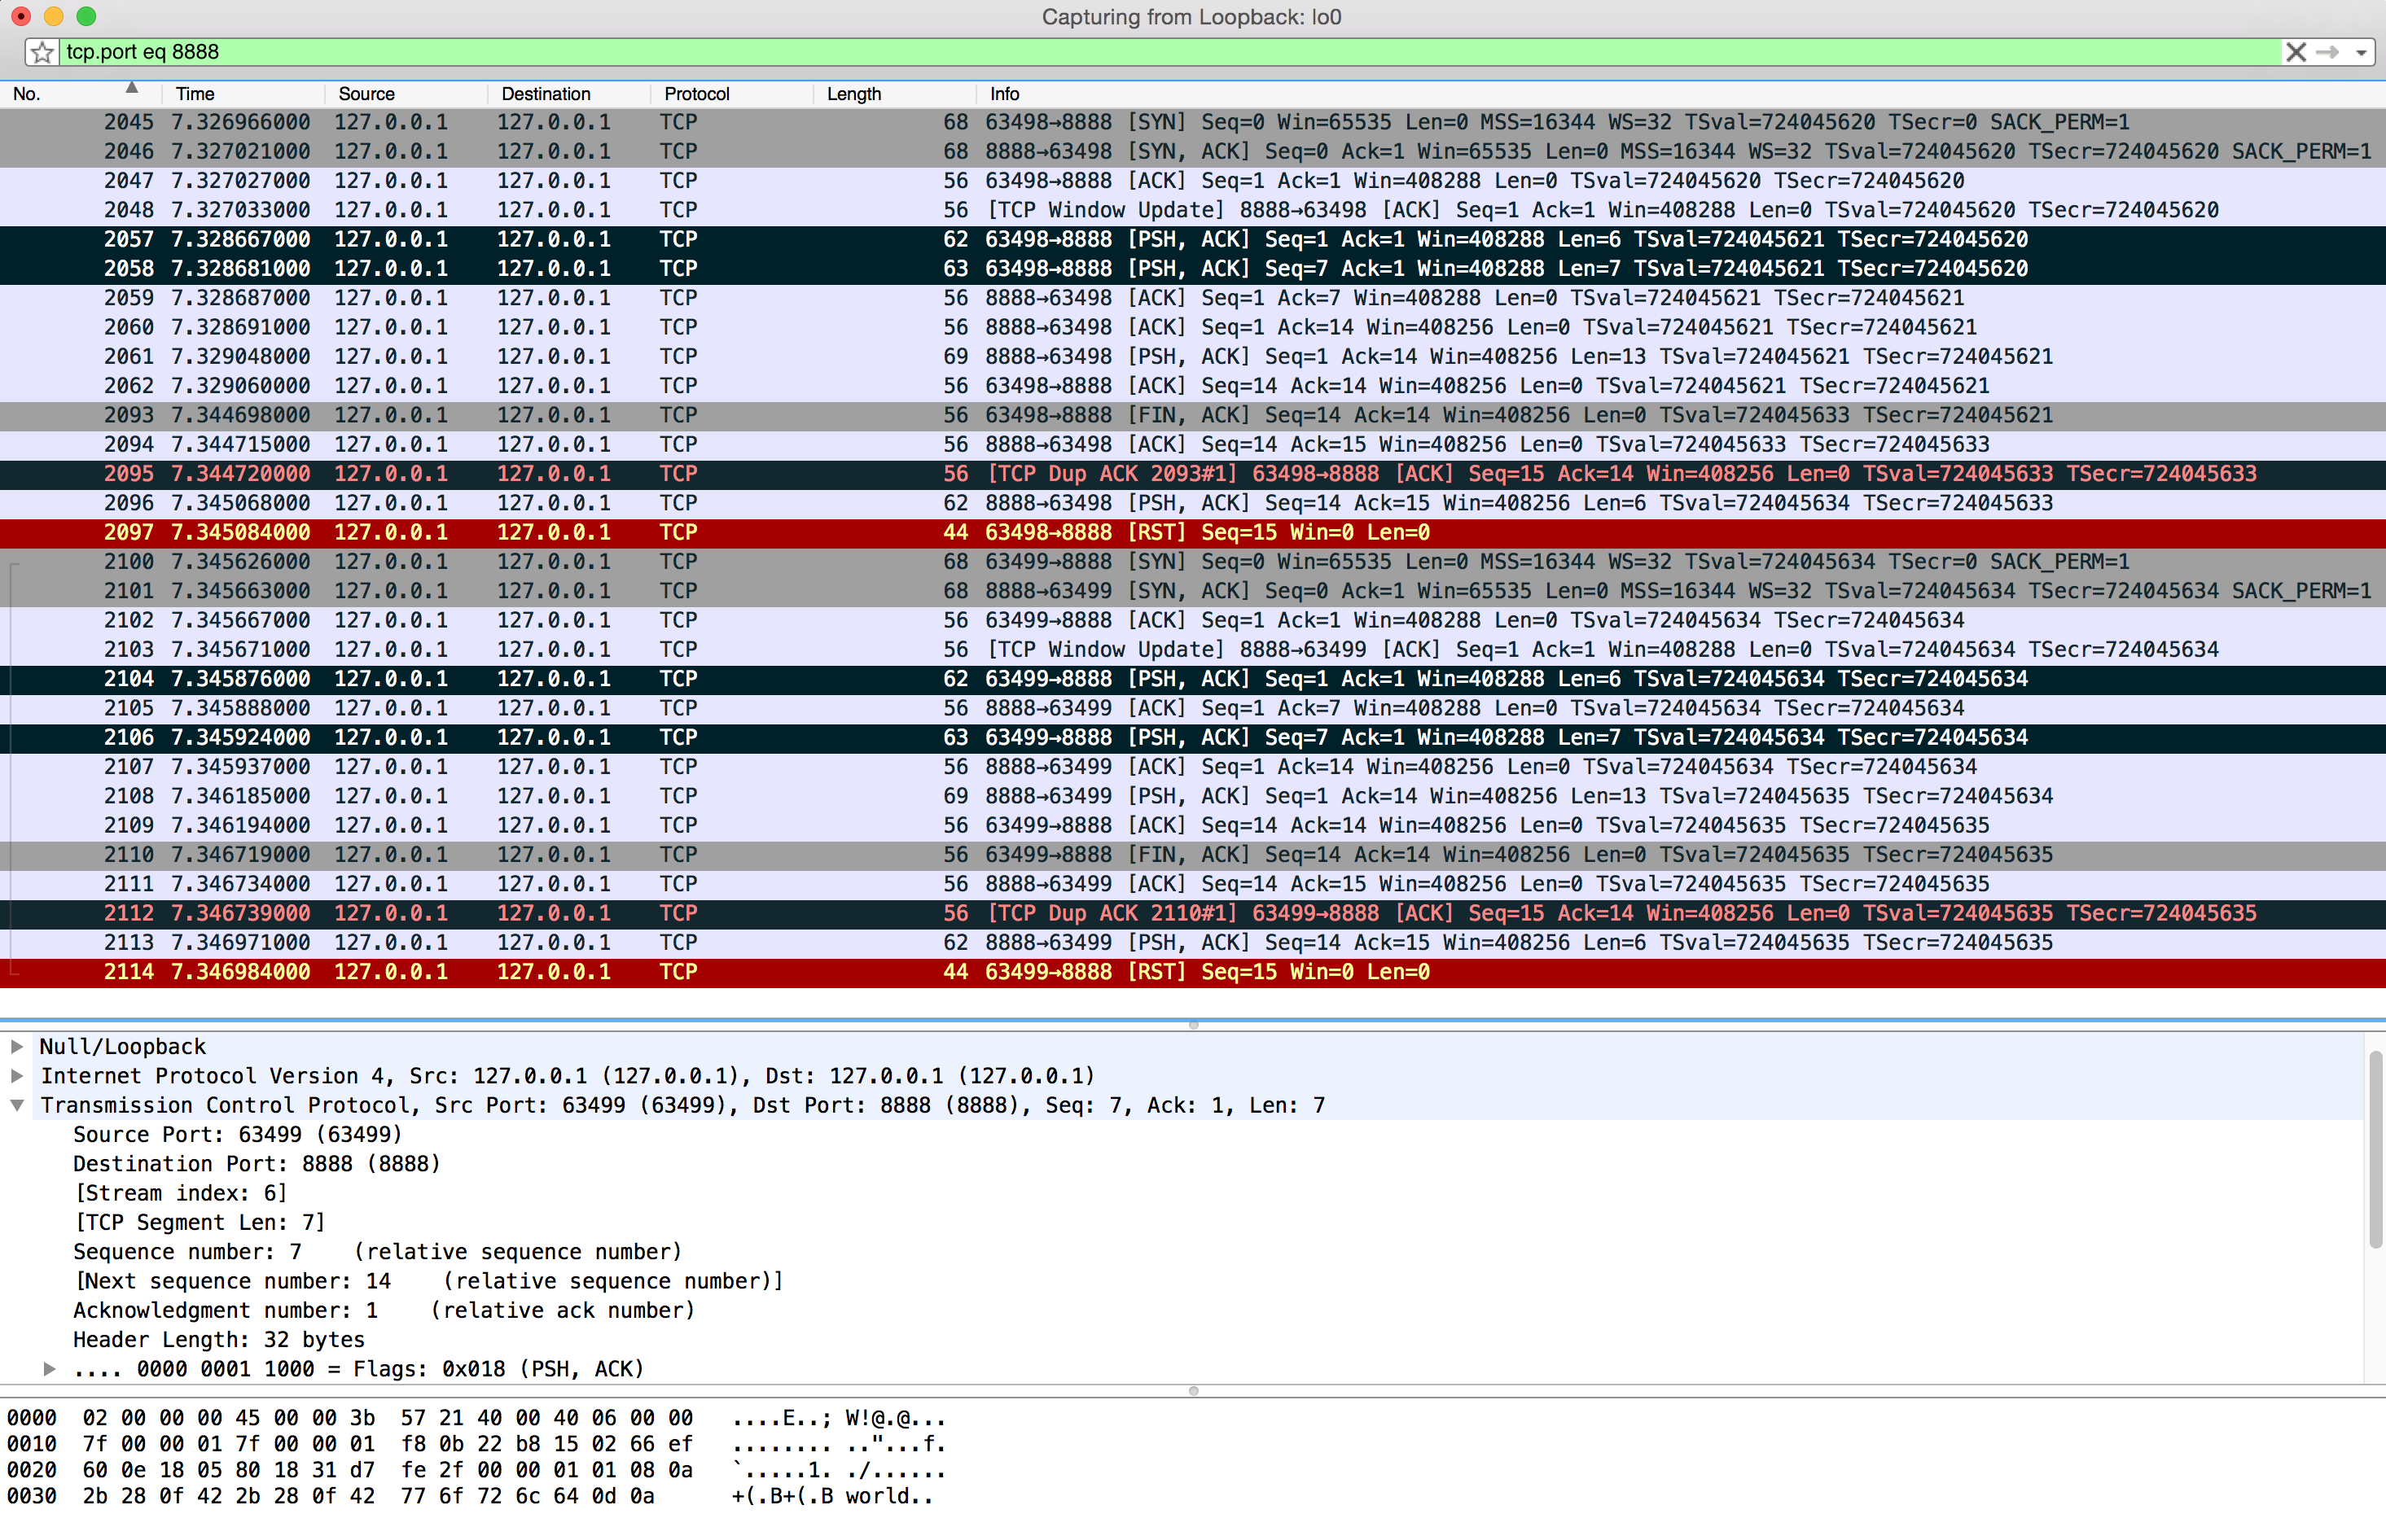Open the filter history dropdown arrow
2386x1540 pixels.
click(2361, 52)
